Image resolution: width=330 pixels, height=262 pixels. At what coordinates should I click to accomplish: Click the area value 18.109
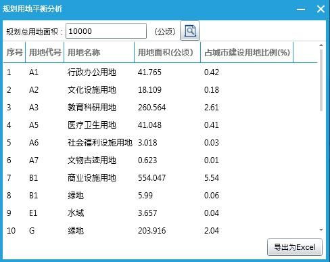[x=149, y=90]
